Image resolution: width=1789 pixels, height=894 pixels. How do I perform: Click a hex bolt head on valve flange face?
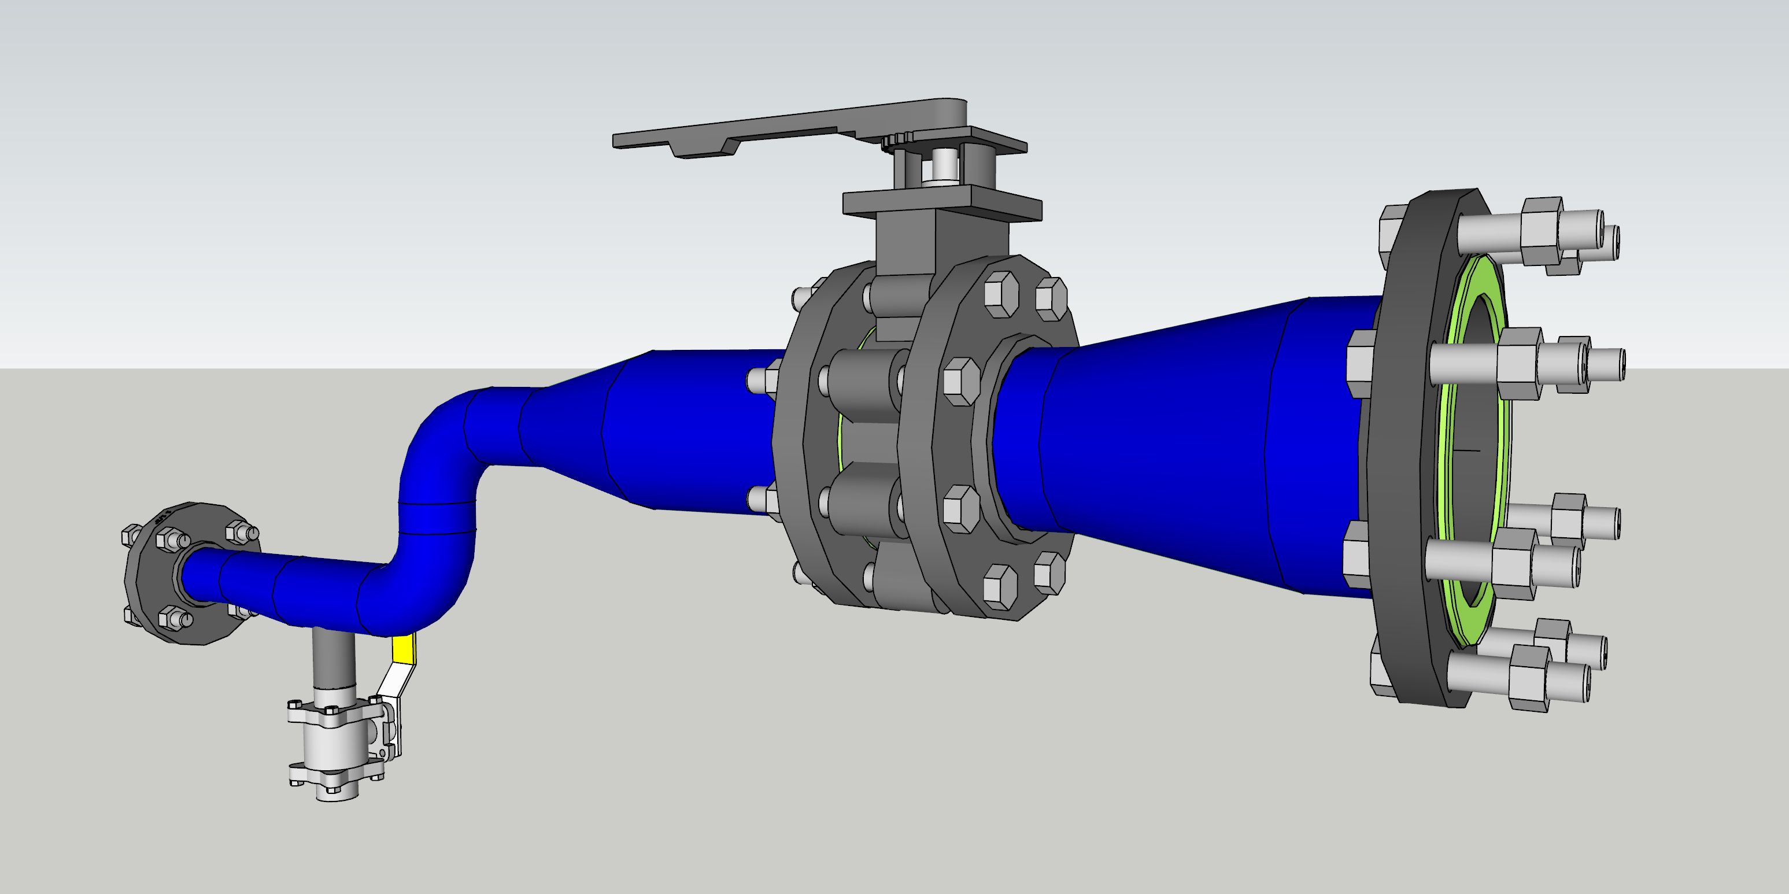(962, 382)
